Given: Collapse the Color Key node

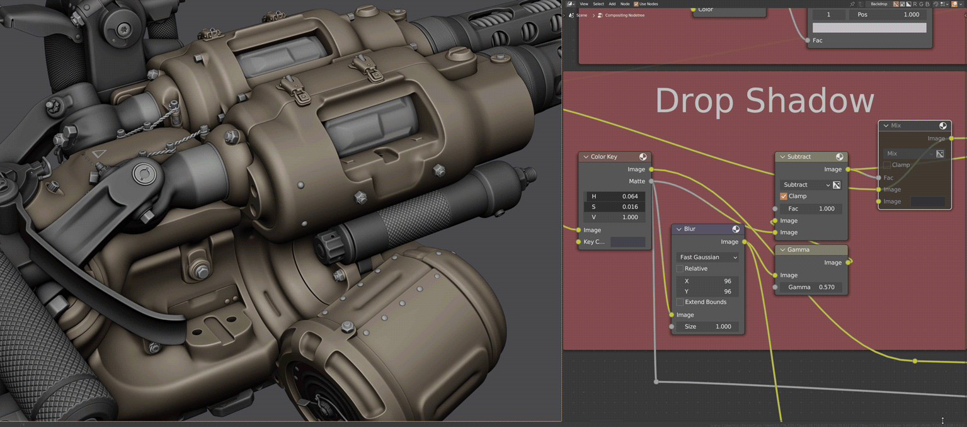Looking at the screenshot, I should [586, 156].
